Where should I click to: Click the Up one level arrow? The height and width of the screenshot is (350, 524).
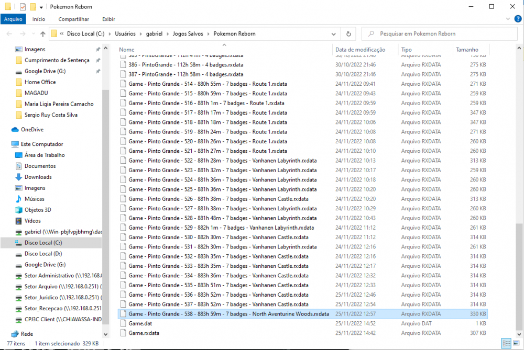pyautogui.click(x=42, y=34)
